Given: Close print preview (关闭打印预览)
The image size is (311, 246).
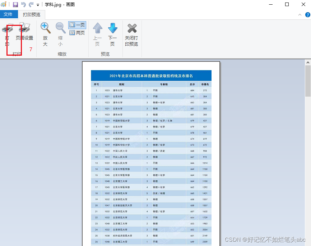Looking at the screenshot, I should click(131, 34).
